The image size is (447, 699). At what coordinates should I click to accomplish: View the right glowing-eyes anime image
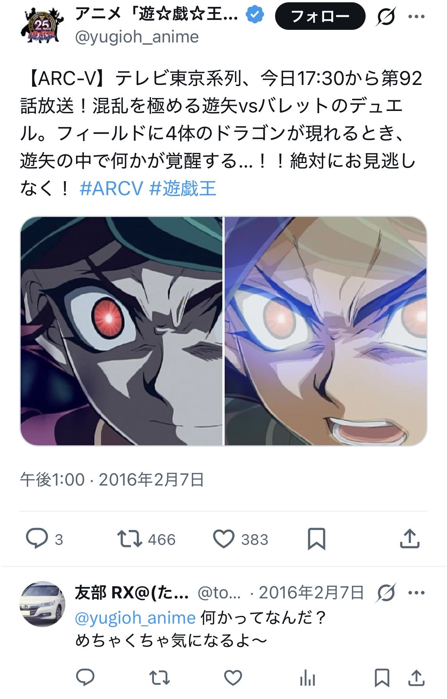(x=326, y=331)
